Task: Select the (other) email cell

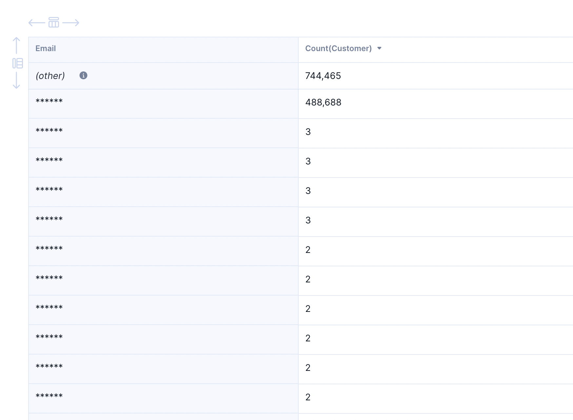Action: pos(163,76)
